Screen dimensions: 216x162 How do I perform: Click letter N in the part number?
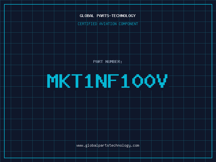101,81
